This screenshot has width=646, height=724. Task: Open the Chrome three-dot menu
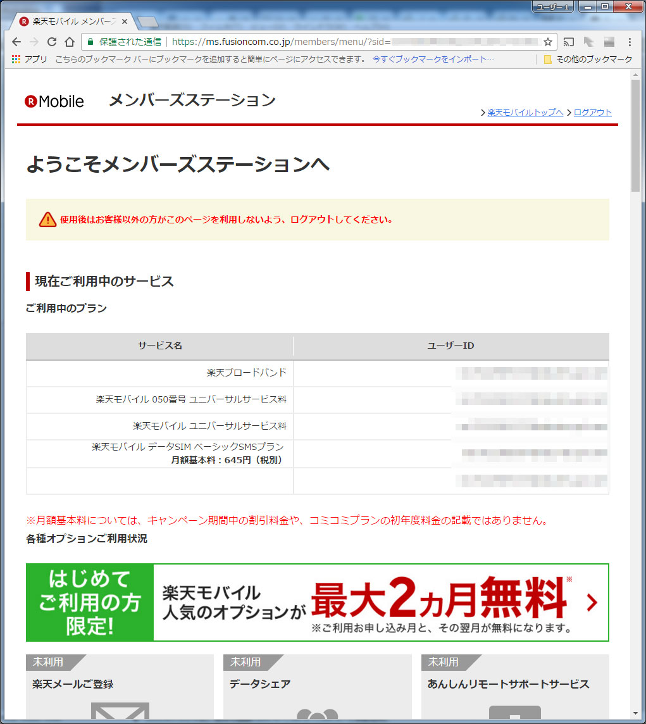[x=630, y=42]
